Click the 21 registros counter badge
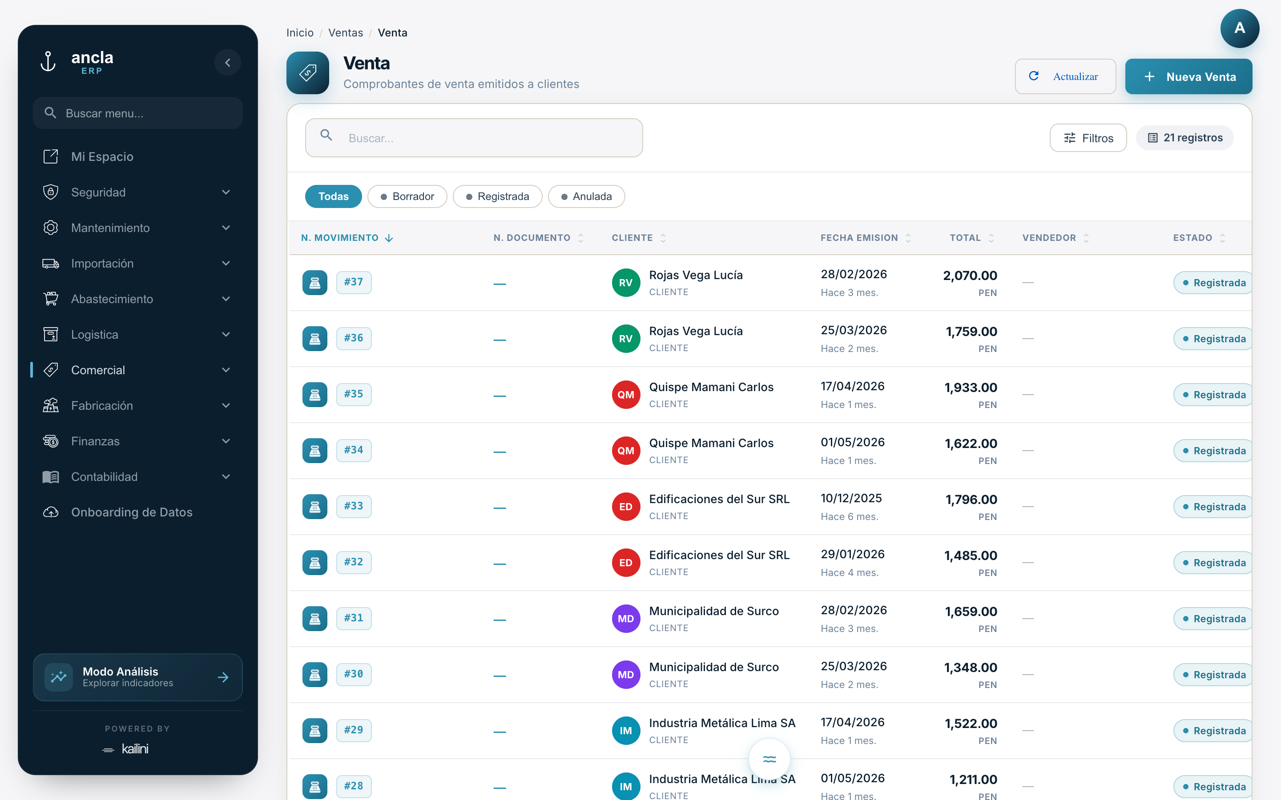The height and width of the screenshot is (800, 1281). [1184, 138]
